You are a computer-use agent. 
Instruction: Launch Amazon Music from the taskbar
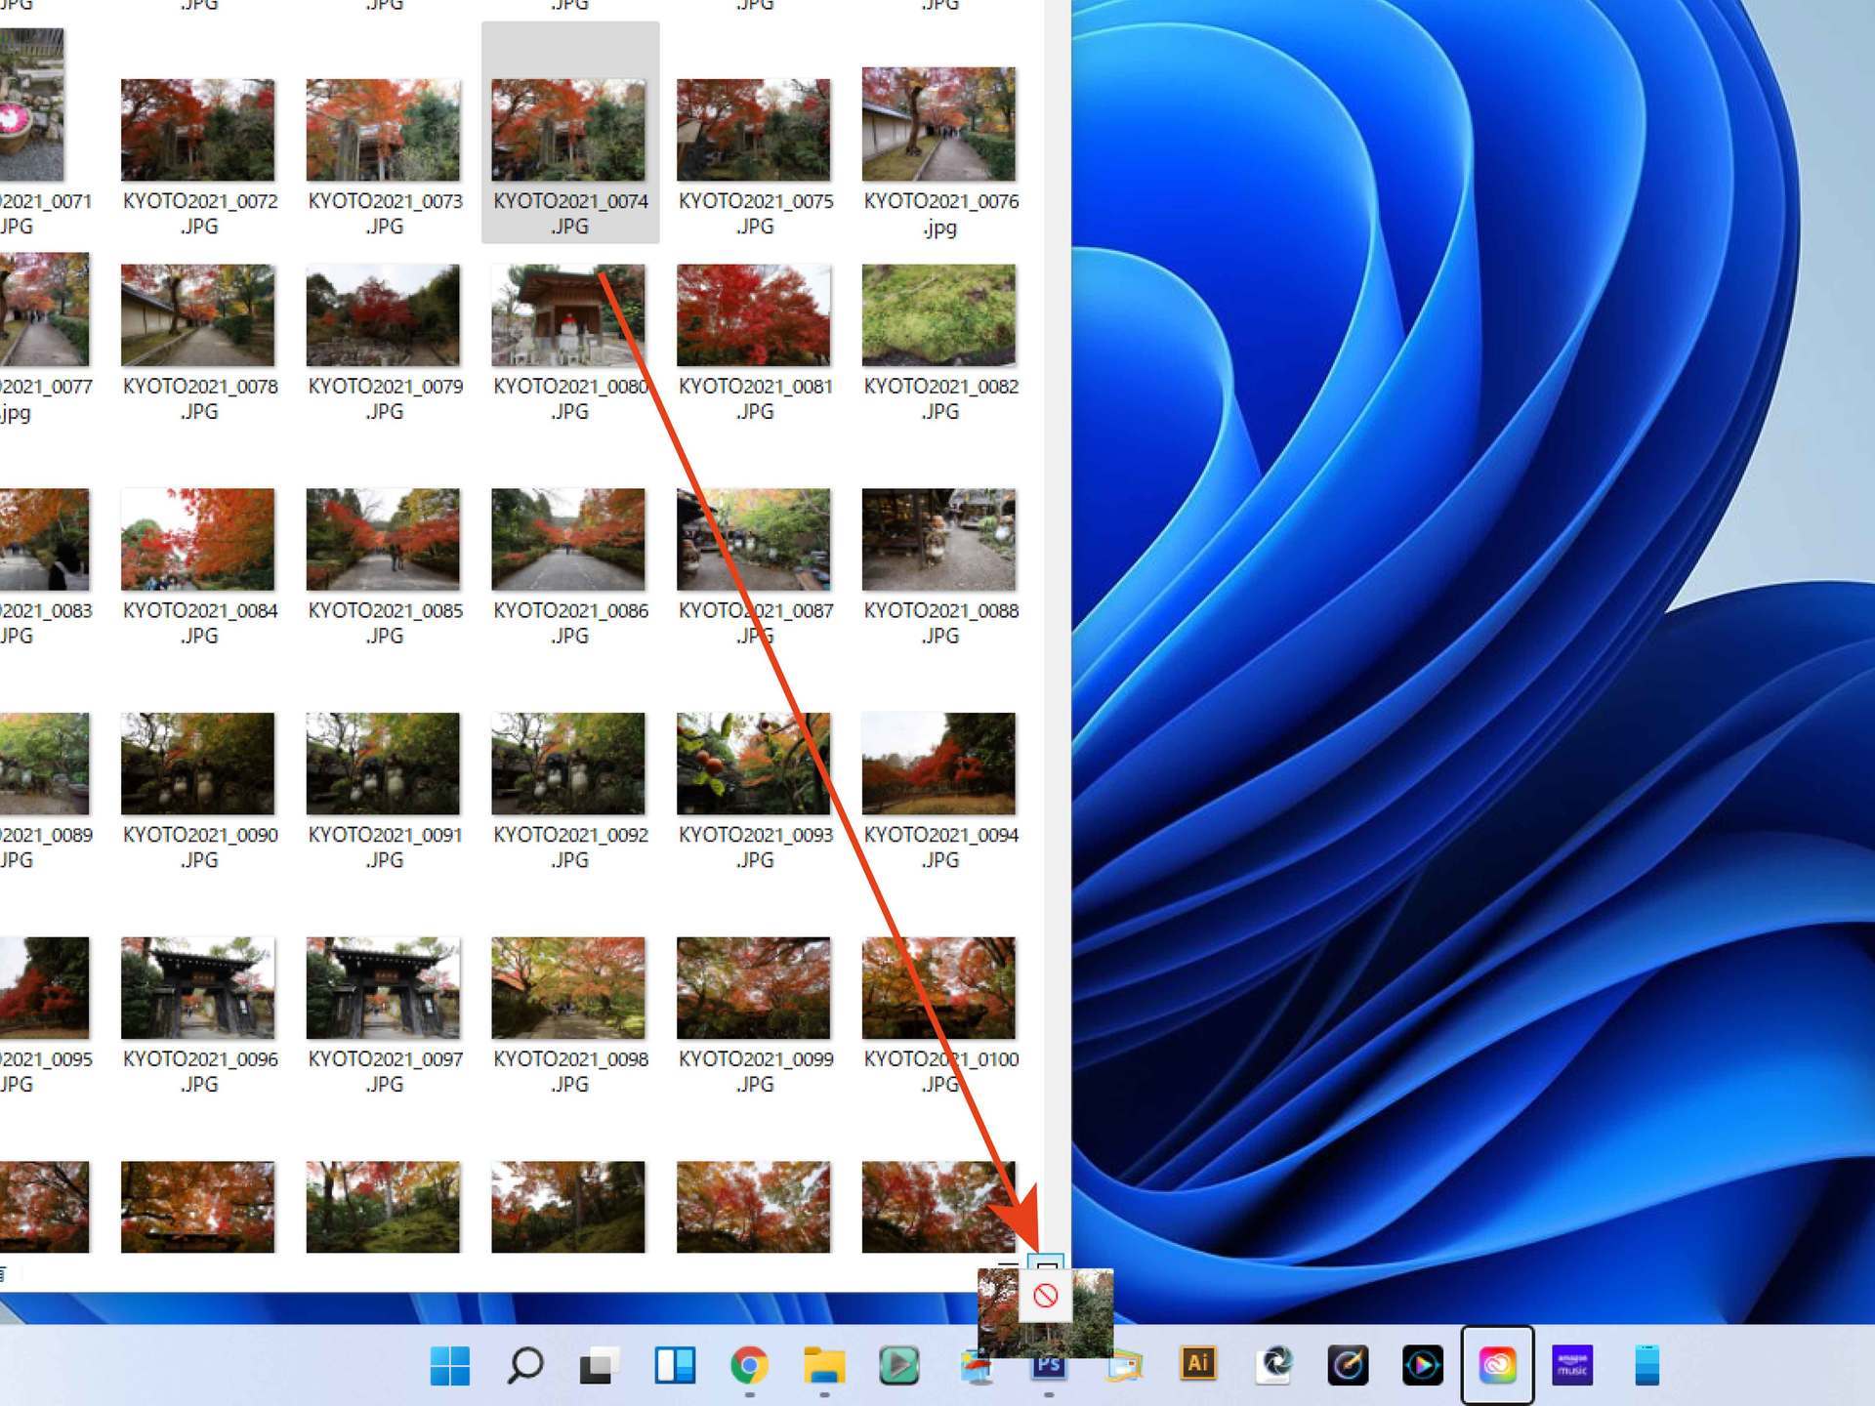click(x=1572, y=1364)
